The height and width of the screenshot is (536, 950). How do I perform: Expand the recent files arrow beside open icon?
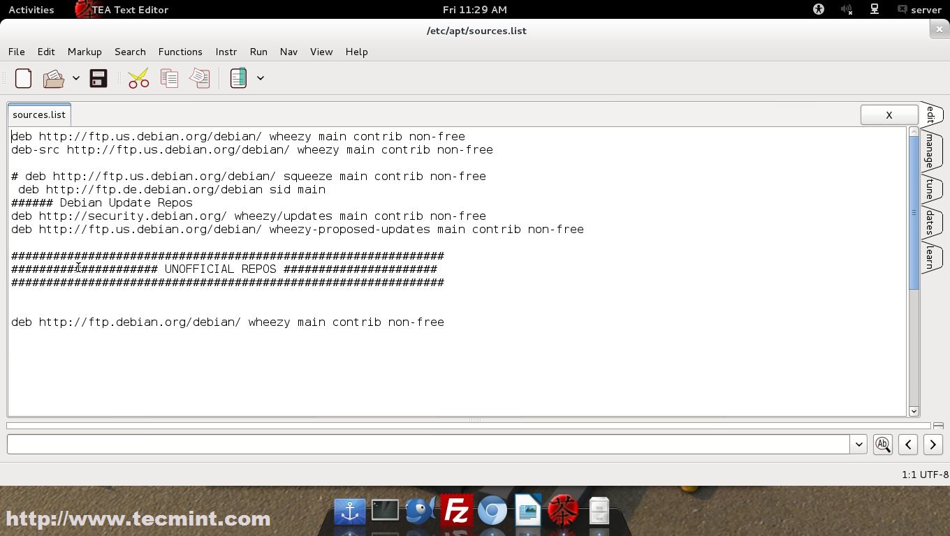pos(75,78)
